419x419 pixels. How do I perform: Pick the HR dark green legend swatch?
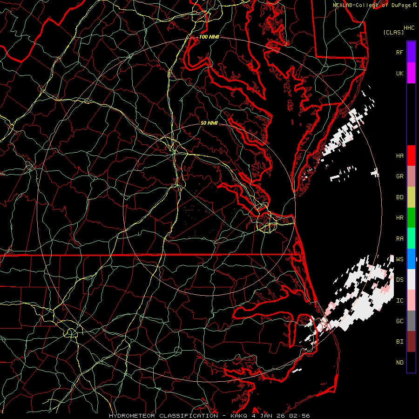[x=411, y=217]
